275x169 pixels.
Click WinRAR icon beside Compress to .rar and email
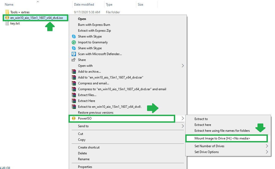point(74,89)
